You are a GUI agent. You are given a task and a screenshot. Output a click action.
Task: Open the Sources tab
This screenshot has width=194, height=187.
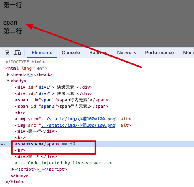(98, 53)
